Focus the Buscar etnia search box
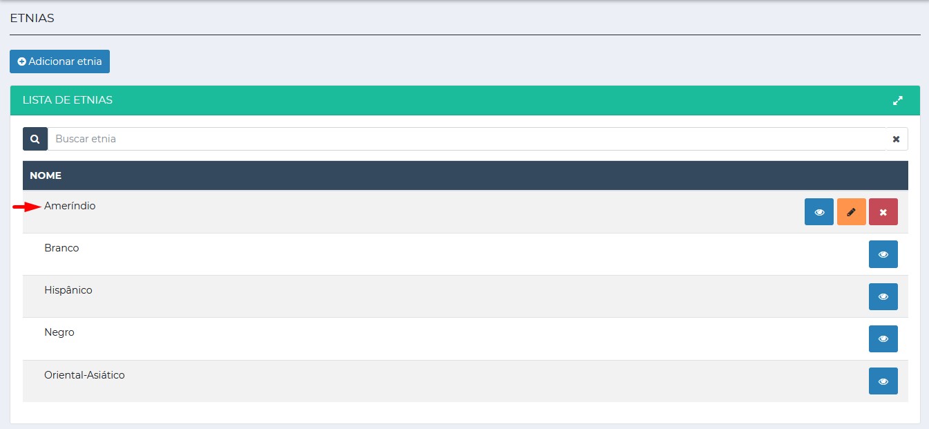Screen dimensions: 929x429 [x=466, y=139]
